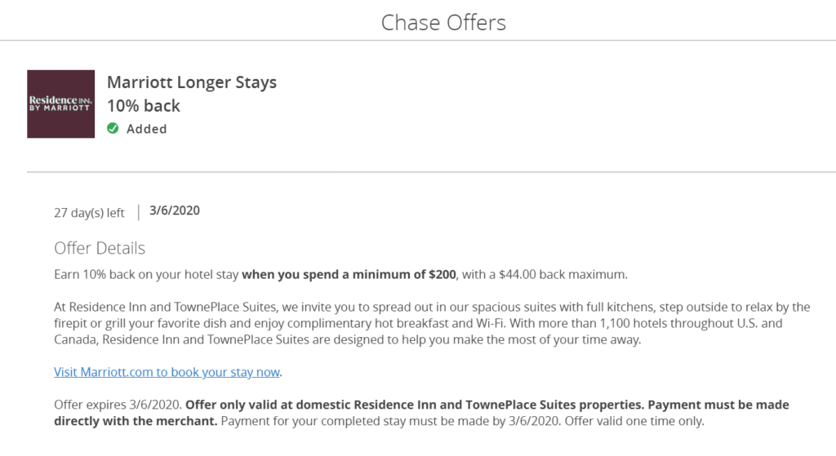Click the Added status label
Screen dimensions: 836x456
coord(147,129)
